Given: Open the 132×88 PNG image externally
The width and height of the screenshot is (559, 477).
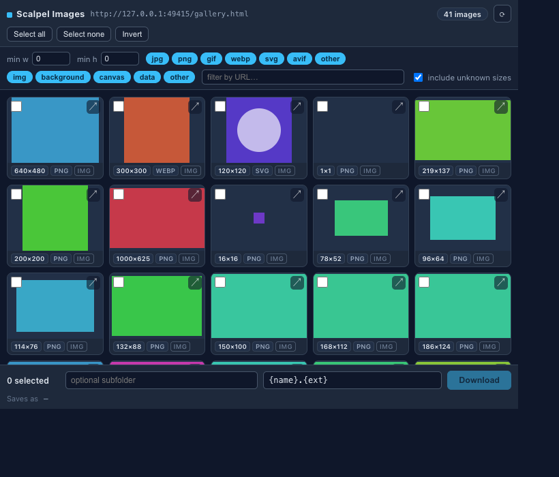Looking at the screenshot, I should 195,283.
